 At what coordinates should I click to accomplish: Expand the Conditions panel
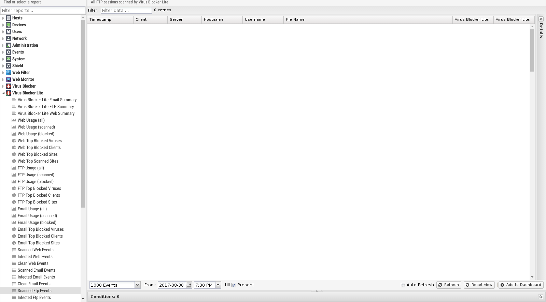(x=541, y=297)
